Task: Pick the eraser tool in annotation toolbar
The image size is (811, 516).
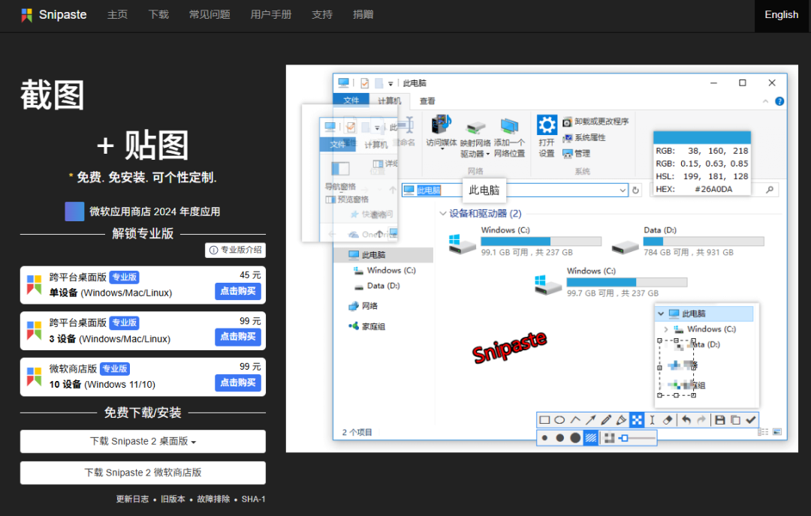Action: point(668,420)
